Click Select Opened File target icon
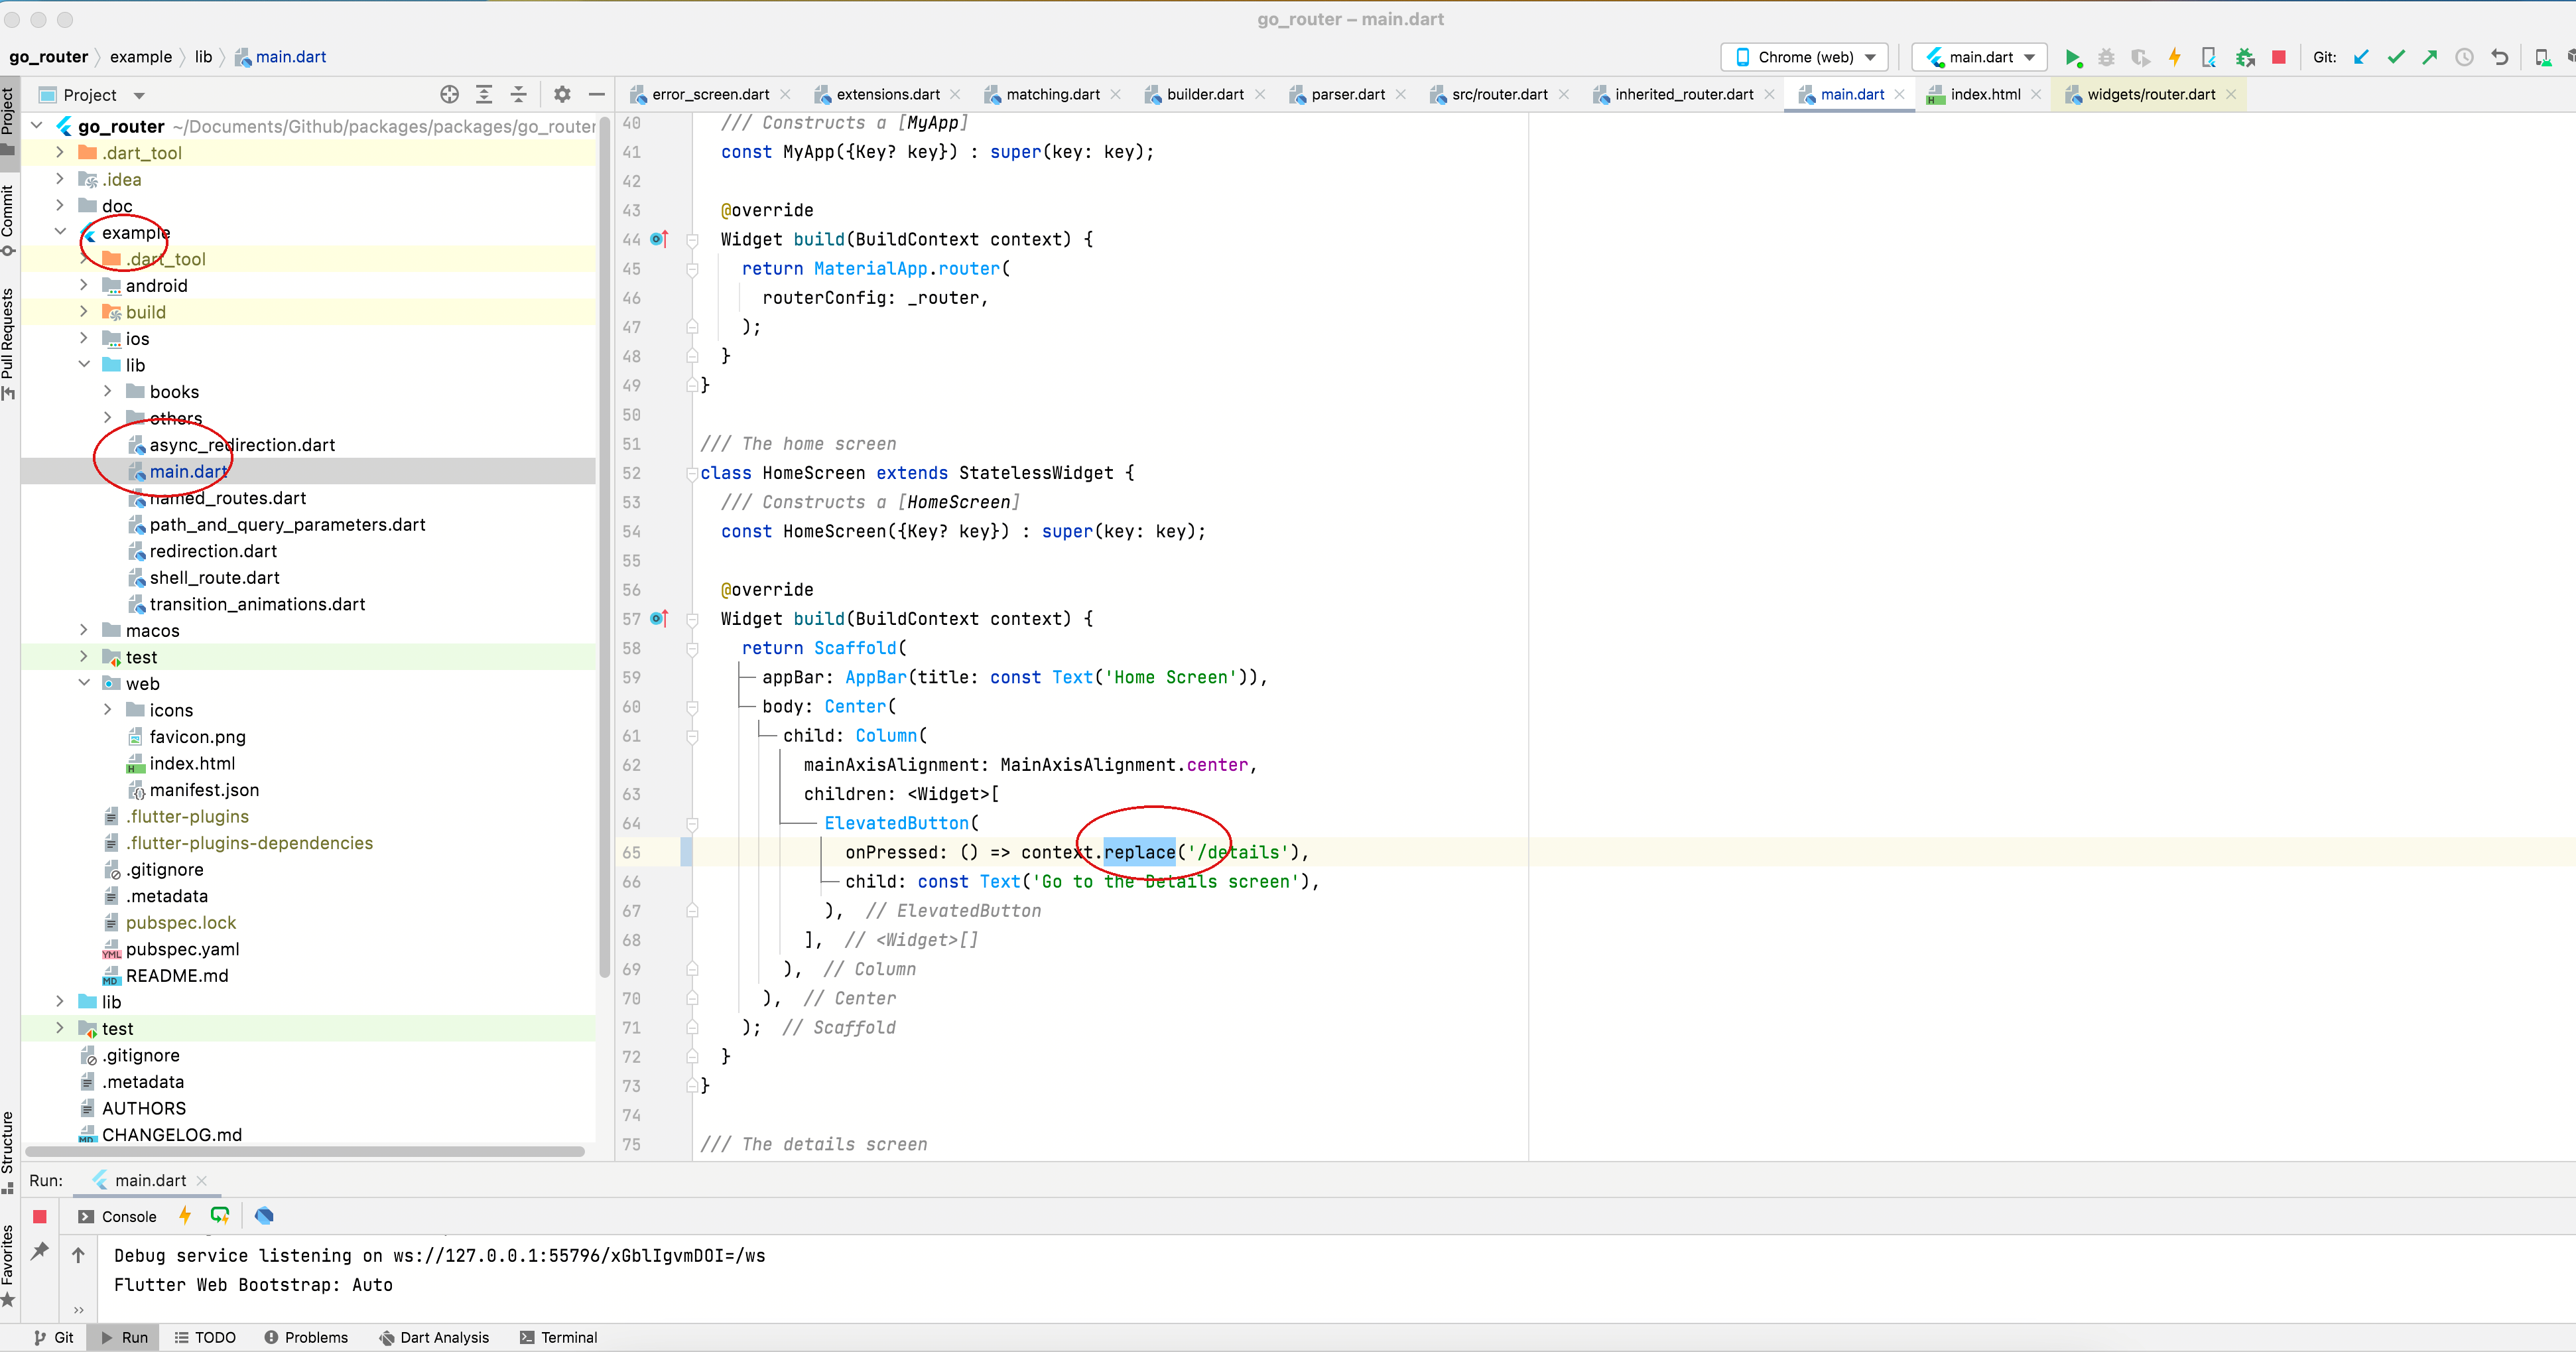 click(x=449, y=95)
